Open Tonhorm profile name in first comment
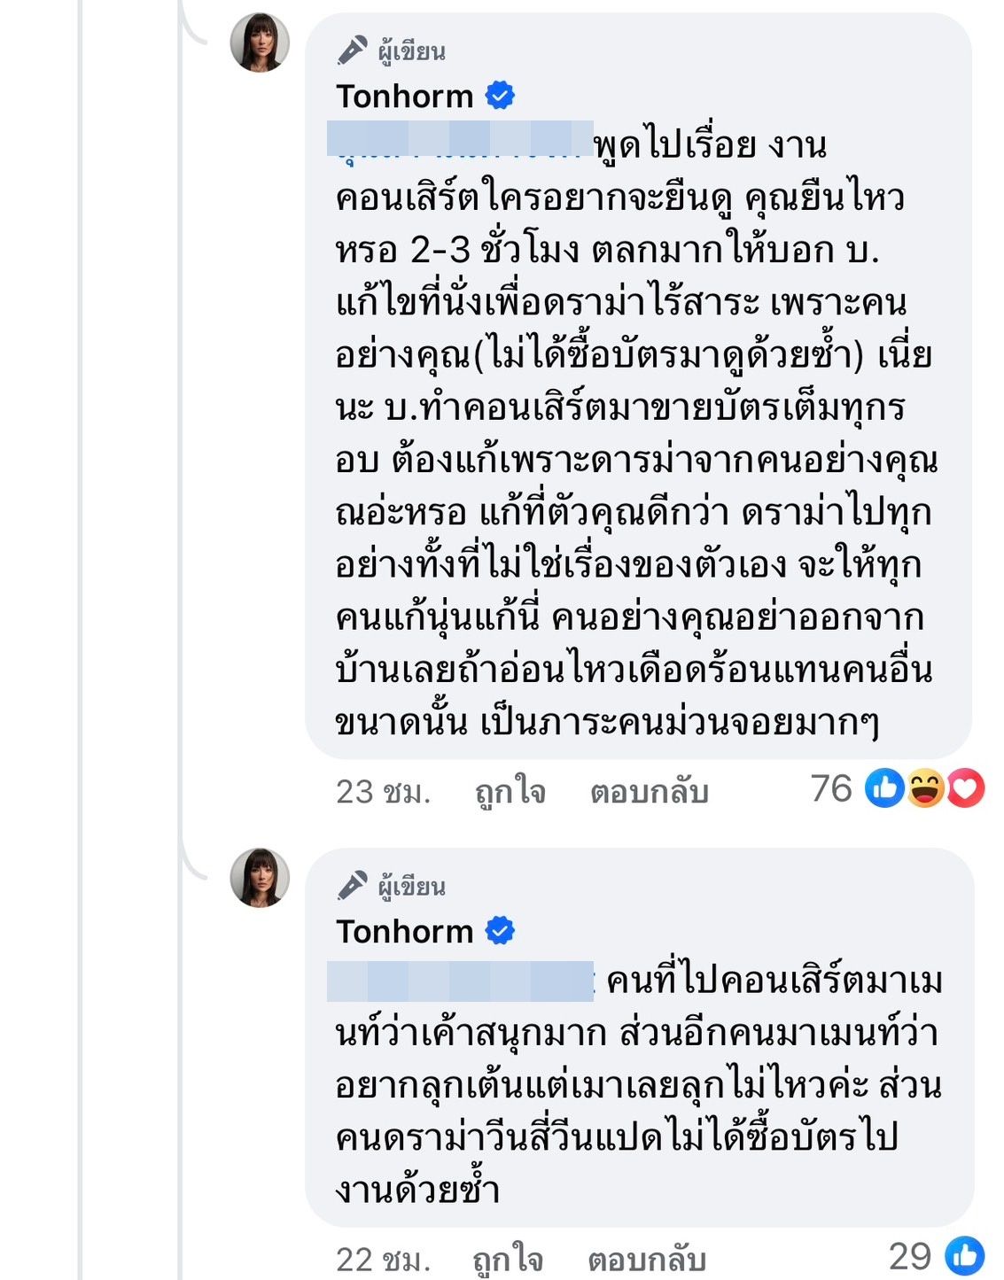 pos(405,96)
